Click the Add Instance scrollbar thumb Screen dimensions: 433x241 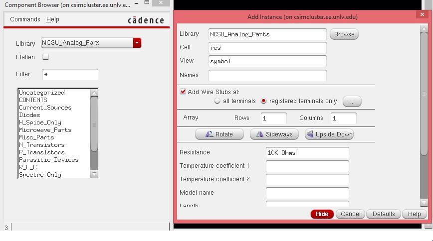coord(424,94)
